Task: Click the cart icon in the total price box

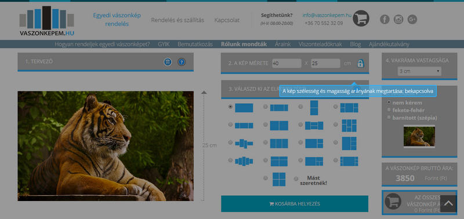Action: [x=393, y=201]
